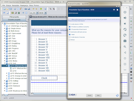Select the Refusal radio button
134x101 pixels.
pyautogui.click(x=70, y=40)
